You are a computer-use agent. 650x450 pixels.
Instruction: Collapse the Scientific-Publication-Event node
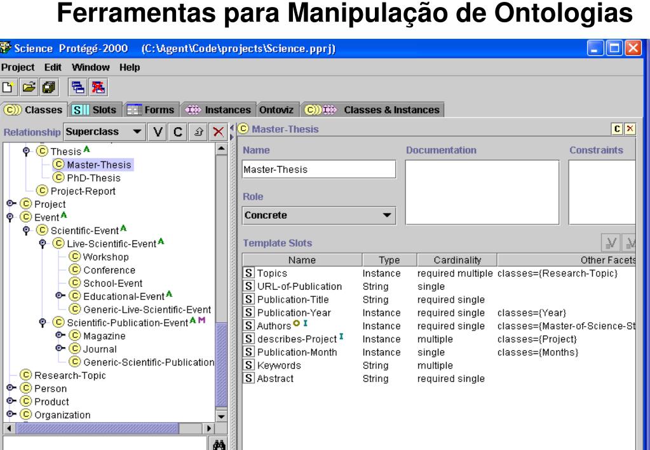(43, 322)
